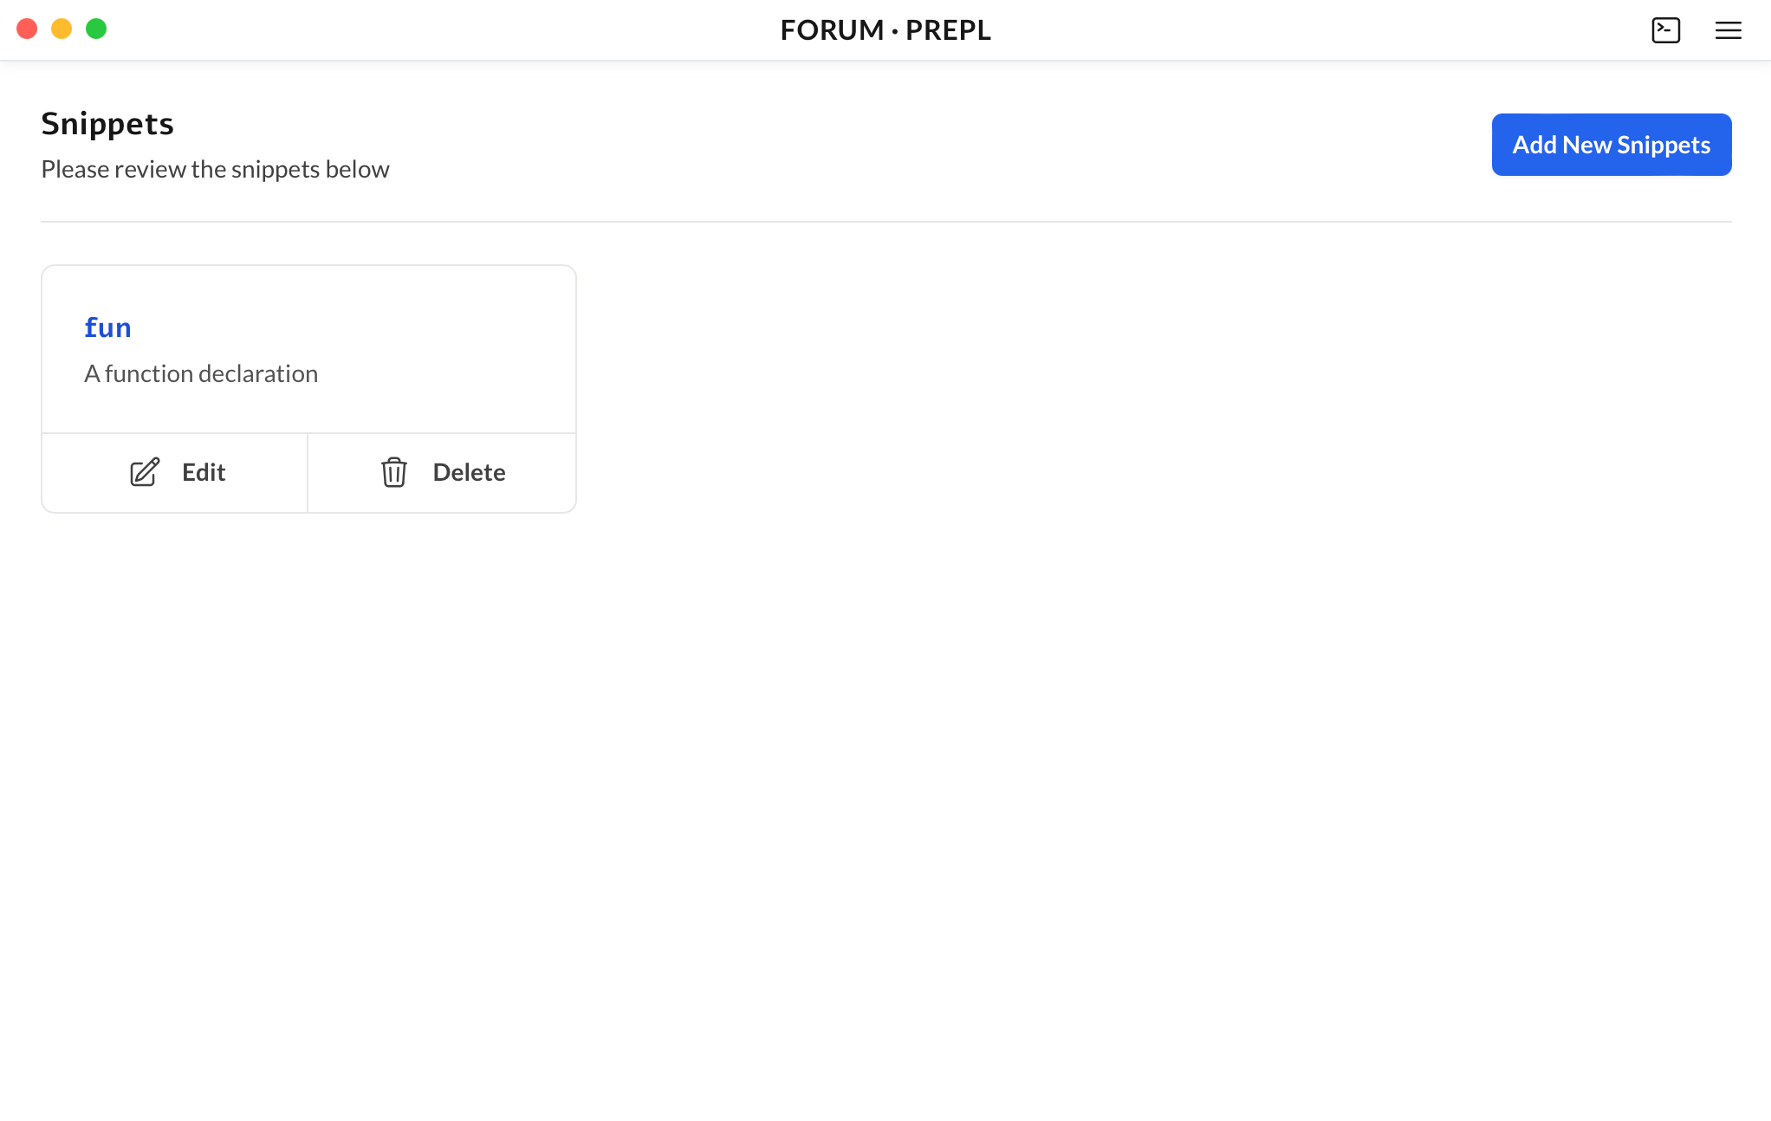Viewport: 1771px width, 1121px height.
Task: Click the dot separator in window title
Action: pos(894,31)
